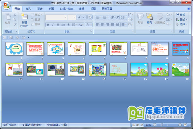Click the 33% zoom level button
This screenshot has width=193, height=129.
click(x=148, y=125)
